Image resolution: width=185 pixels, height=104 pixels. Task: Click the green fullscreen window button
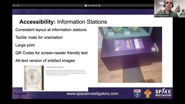(18, 5)
